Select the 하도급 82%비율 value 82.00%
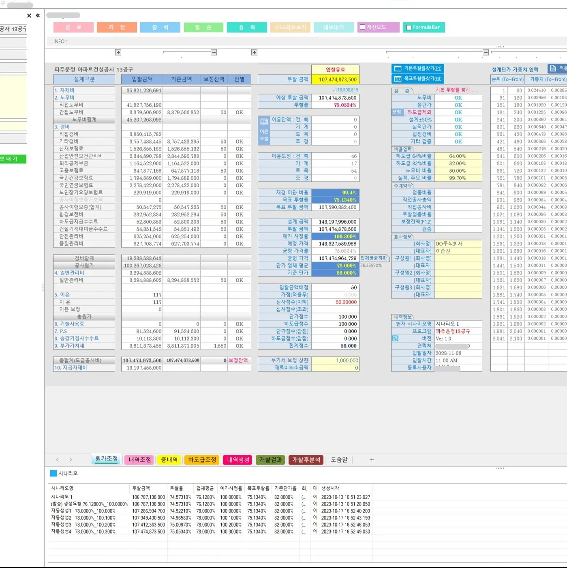Image resolution: width=567 pixels, height=568 pixels. [x=458, y=163]
